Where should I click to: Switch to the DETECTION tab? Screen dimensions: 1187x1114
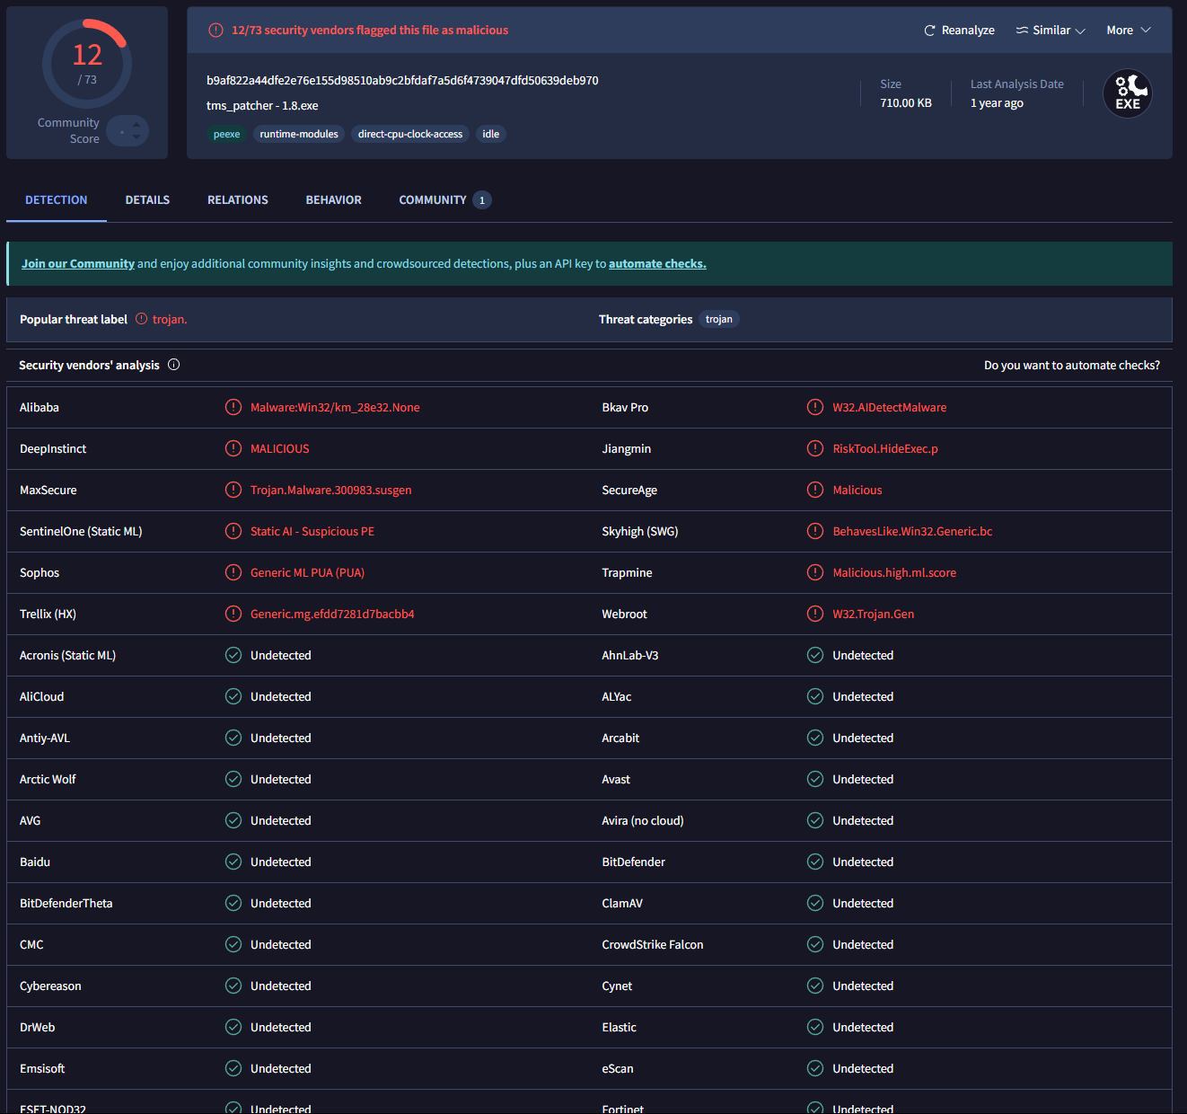pyautogui.click(x=57, y=200)
